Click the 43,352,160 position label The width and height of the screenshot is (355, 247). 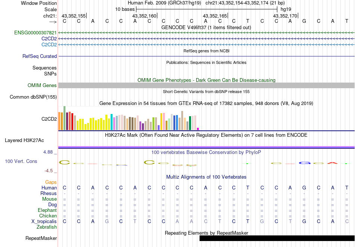tap(144, 16)
